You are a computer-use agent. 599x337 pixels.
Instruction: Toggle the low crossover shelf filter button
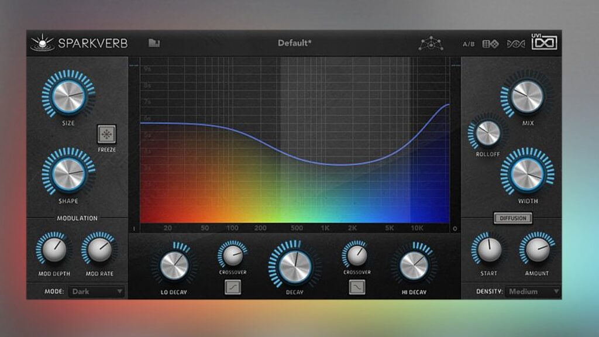pos(233,287)
